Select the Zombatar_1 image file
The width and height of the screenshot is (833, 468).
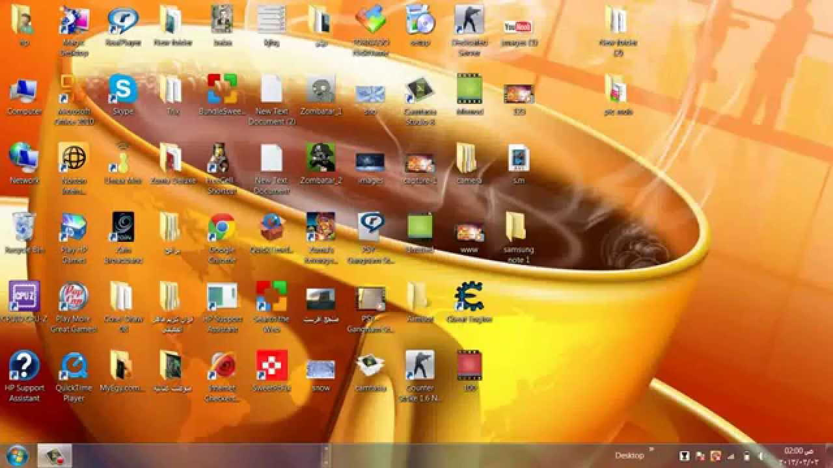click(x=321, y=95)
